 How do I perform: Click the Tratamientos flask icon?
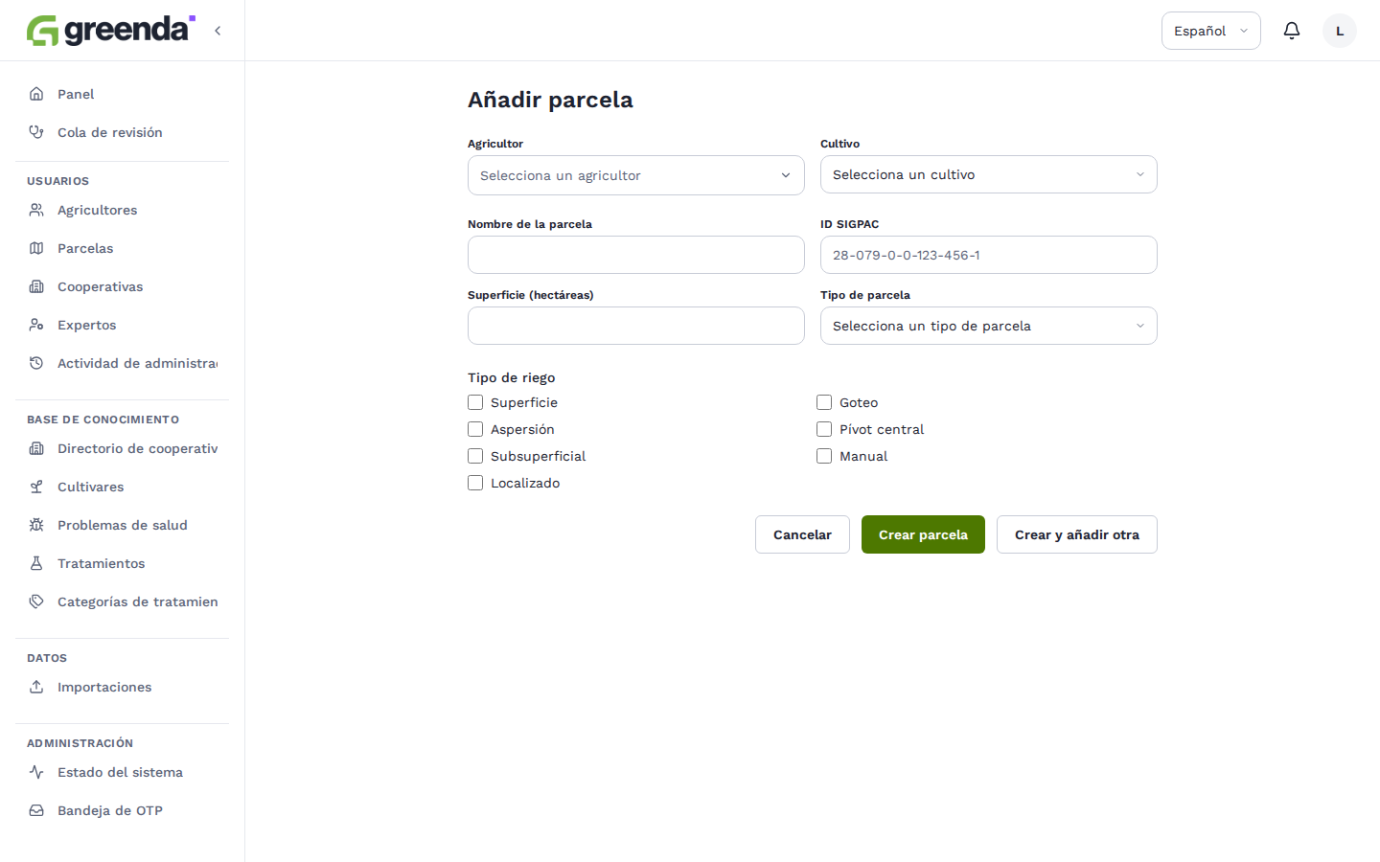coord(36,563)
